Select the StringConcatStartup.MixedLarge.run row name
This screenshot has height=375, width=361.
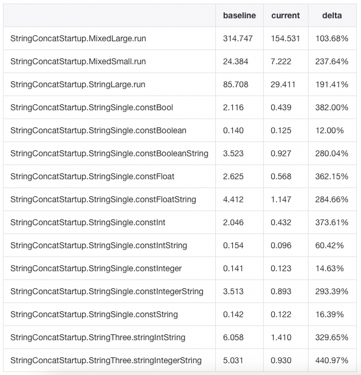click(x=78, y=38)
